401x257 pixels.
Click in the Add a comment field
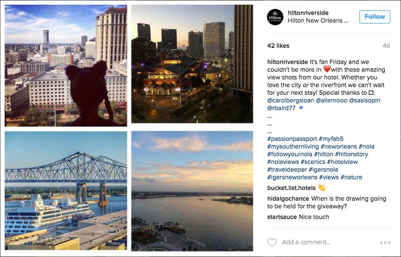pos(321,242)
